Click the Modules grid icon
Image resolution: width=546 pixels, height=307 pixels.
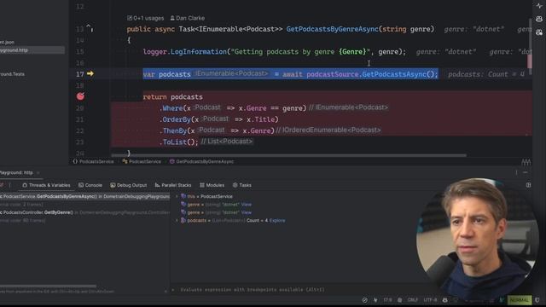tap(202, 185)
